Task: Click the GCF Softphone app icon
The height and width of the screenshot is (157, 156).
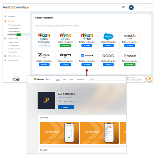Action: click(46, 100)
